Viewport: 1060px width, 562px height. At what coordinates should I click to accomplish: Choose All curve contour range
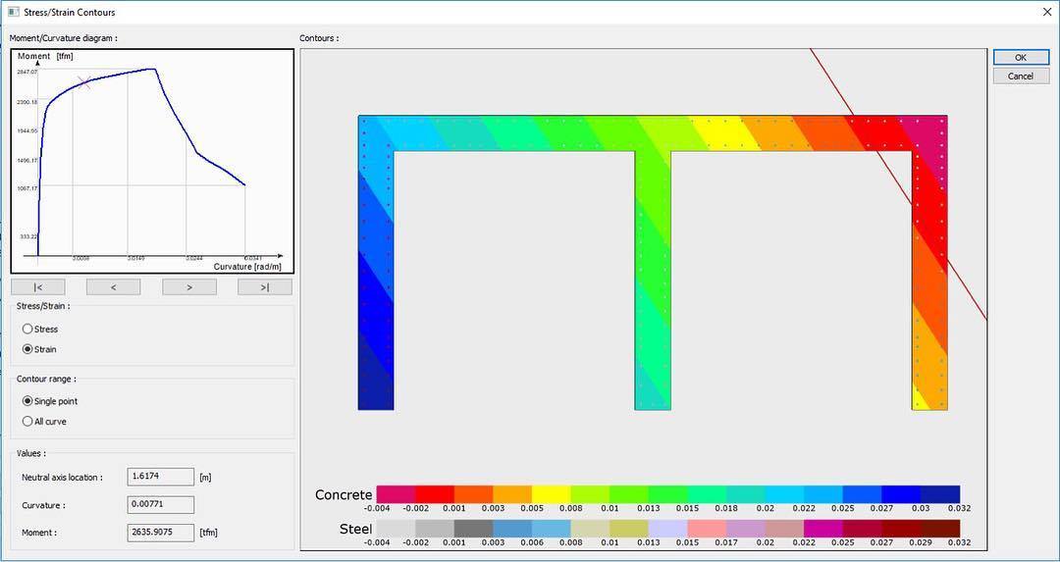[x=27, y=422]
